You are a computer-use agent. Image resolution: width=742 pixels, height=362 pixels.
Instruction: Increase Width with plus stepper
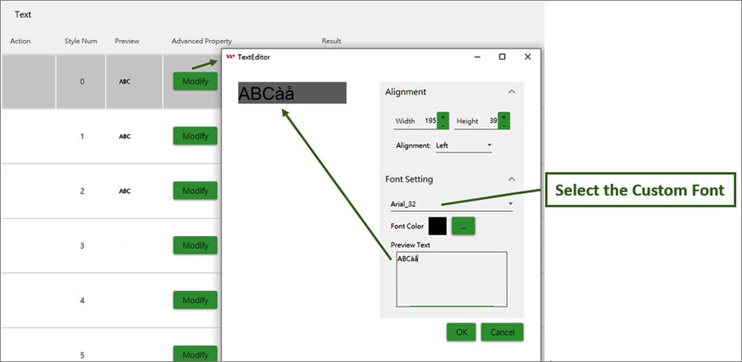pyautogui.click(x=443, y=117)
